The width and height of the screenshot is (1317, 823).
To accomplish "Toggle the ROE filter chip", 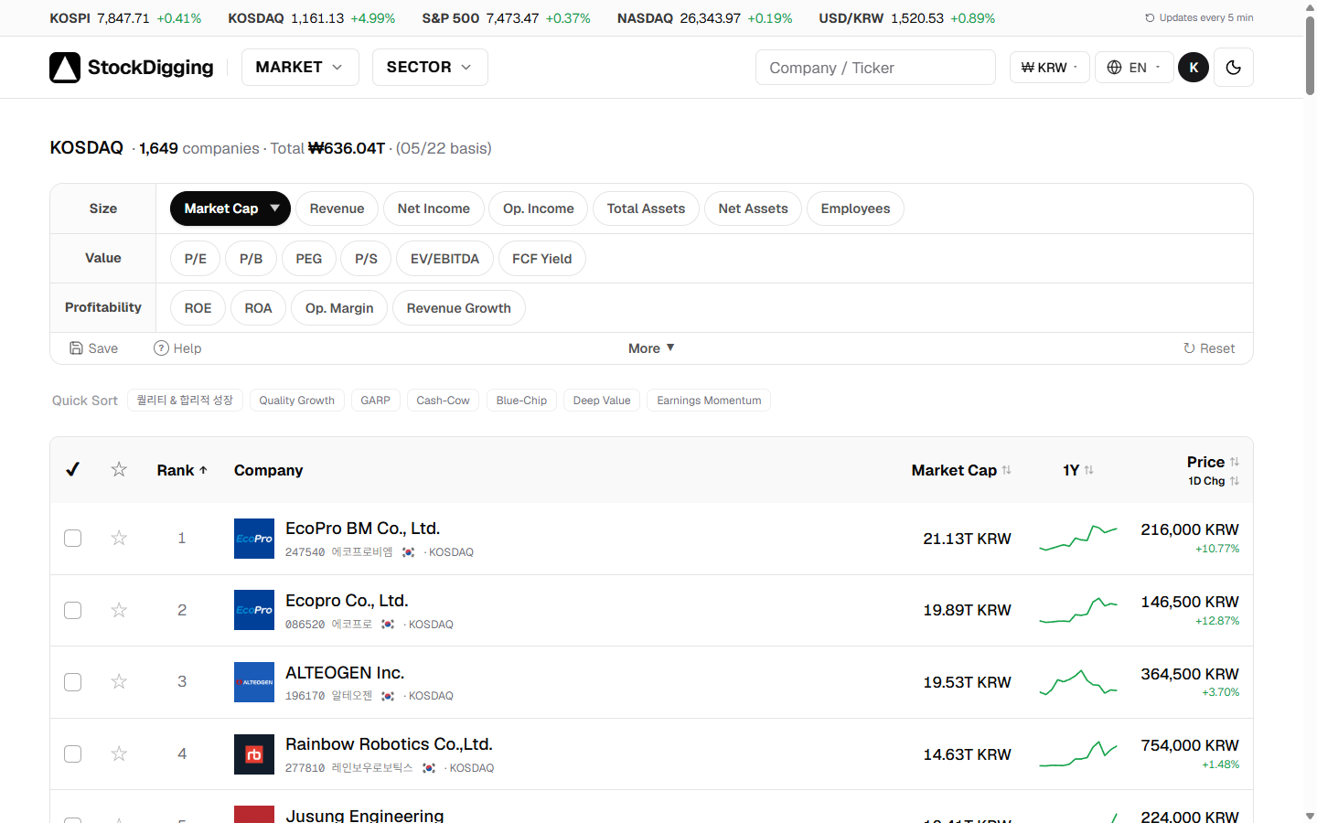I will tap(198, 308).
